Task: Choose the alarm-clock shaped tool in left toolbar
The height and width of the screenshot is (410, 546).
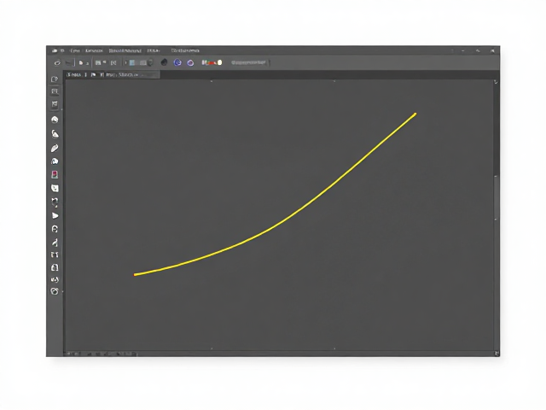Action: pyautogui.click(x=55, y=291)
